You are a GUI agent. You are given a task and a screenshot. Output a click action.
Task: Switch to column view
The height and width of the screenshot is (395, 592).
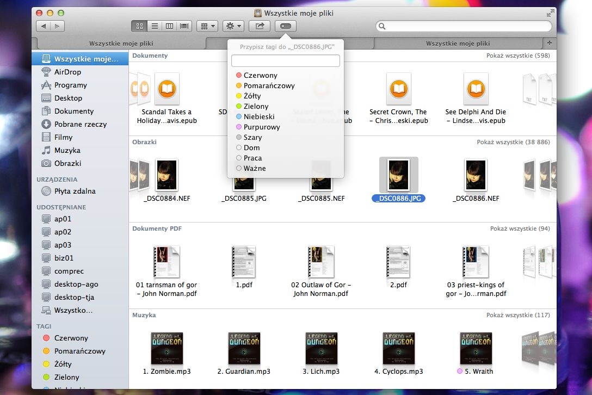(170, 26)
